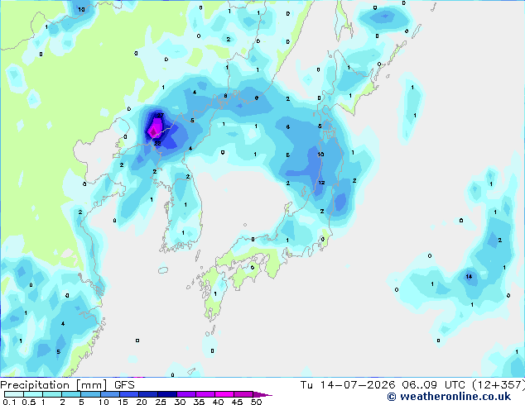Click the legend scale label '25'
Image resolution: width=525 pixels, height=405 pixels.
click(161, 402)
